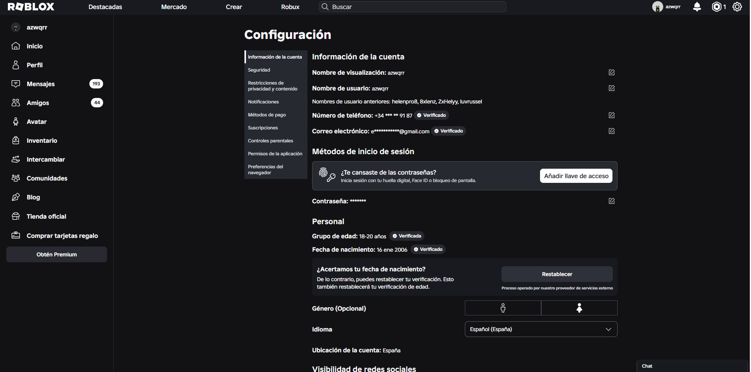This screenshot has height=372, width=751.
Task: Open the Avatar icon in sidebar
Action: 16,122
